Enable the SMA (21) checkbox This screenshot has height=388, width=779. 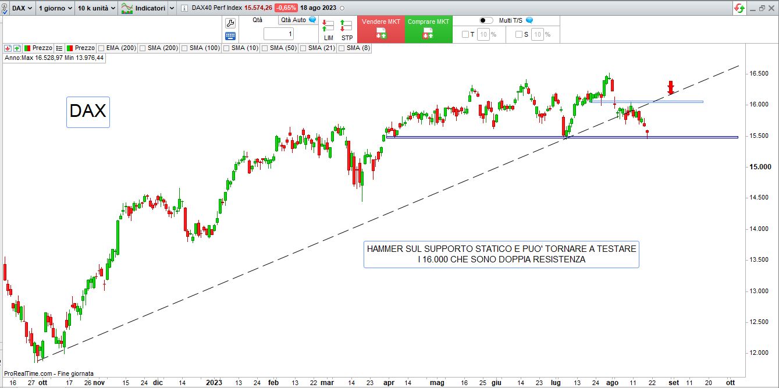[303, 48]
